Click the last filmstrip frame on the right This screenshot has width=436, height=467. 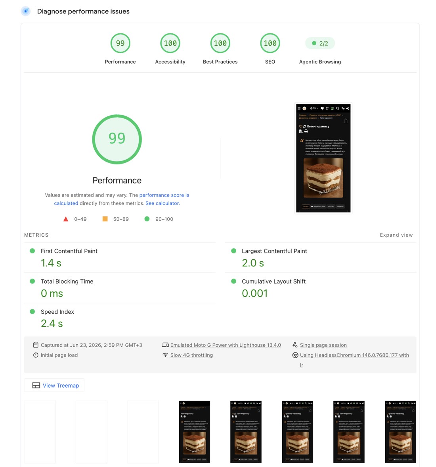point(400,432)
